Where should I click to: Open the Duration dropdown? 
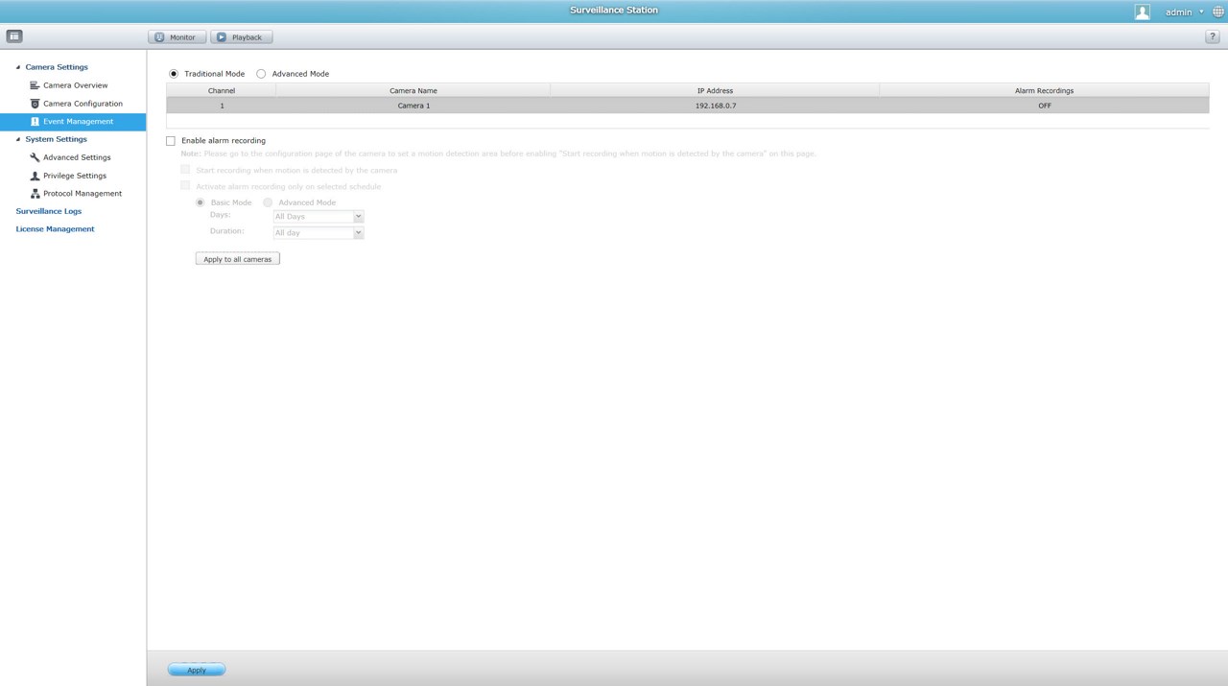tap(319, 233)
